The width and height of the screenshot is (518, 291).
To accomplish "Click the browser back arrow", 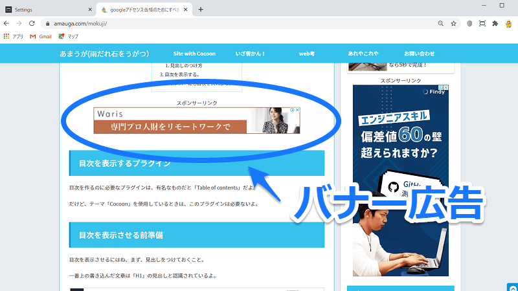I will tap(6, 23).
